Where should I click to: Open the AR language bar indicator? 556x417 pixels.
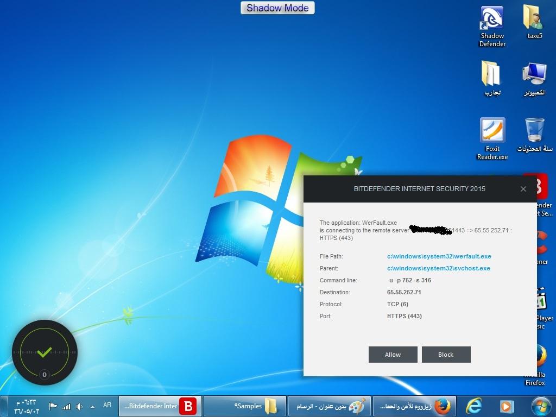coord(107,405)
